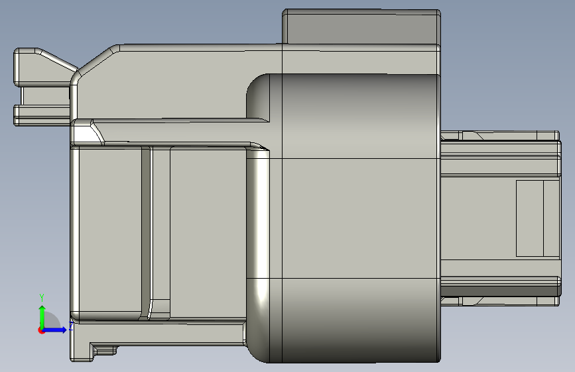Click the red X axis origin dot of the triad

(41, 330)
